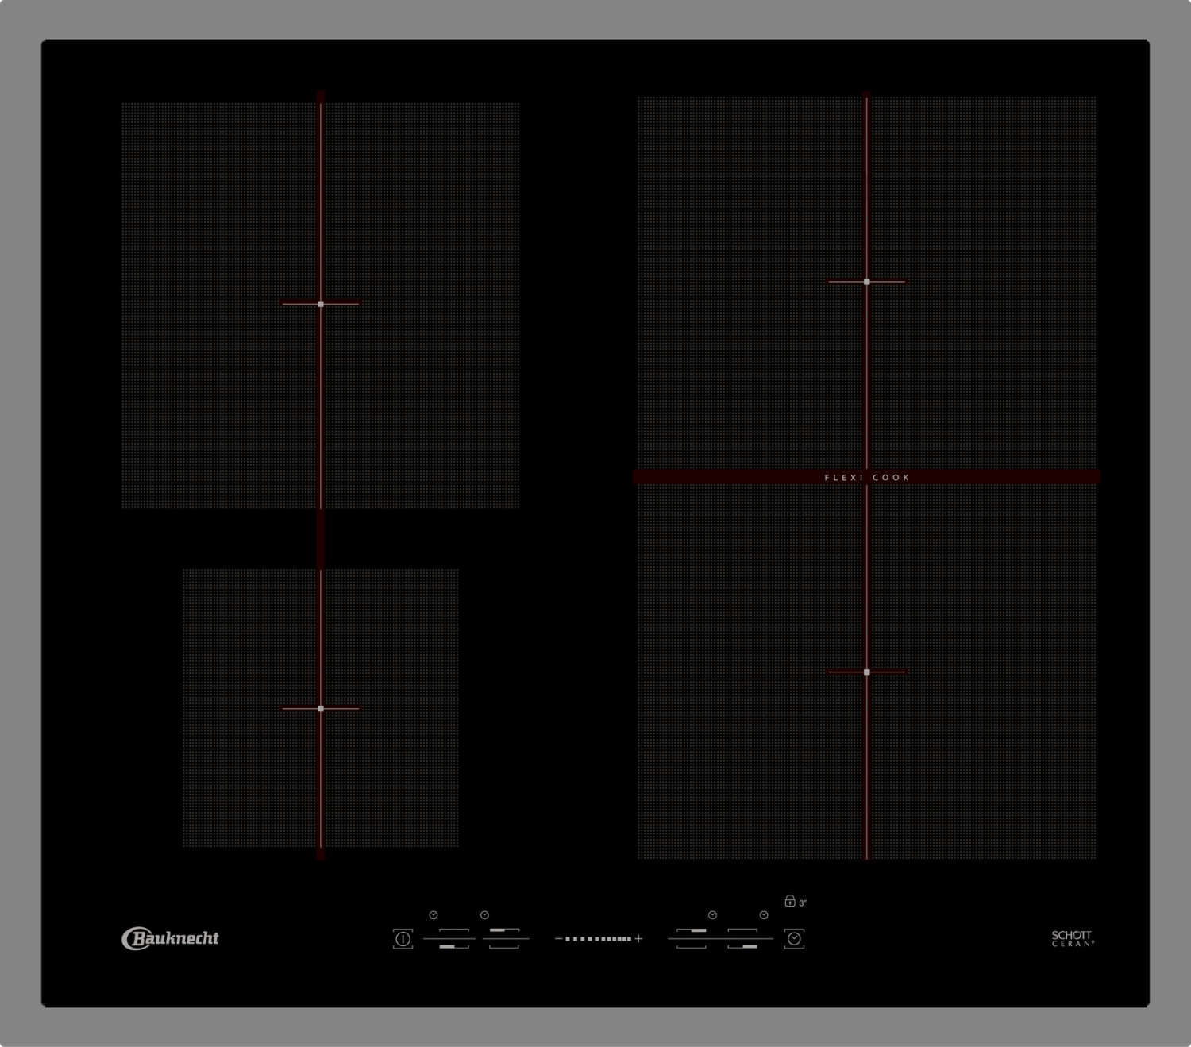Select the rear-right flexi zone selector
1191x1047 pixels.
(x=692, y=939)
